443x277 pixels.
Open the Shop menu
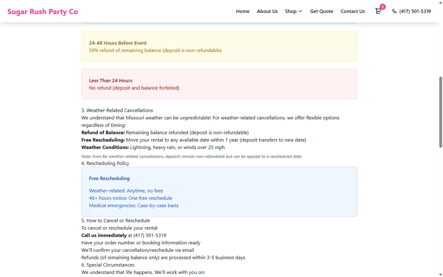tap(291, 11)
